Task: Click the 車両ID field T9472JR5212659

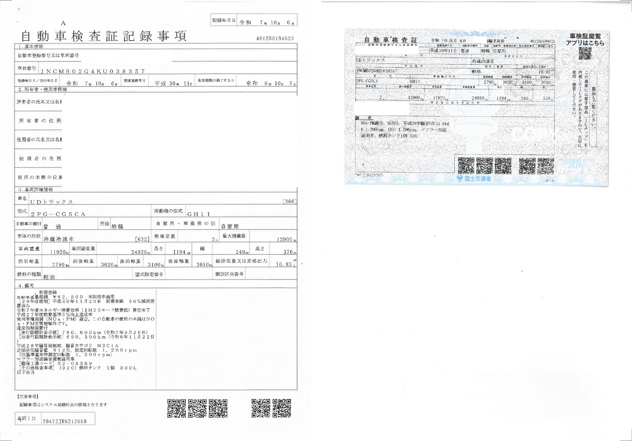Action: pos(64,421)
